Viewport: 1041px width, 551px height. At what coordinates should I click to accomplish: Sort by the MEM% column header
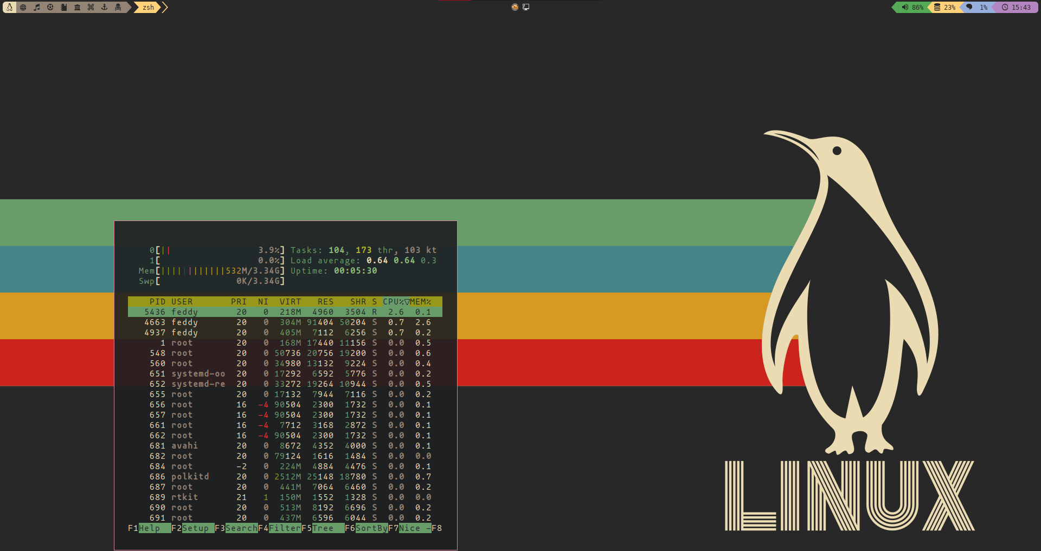421,302
